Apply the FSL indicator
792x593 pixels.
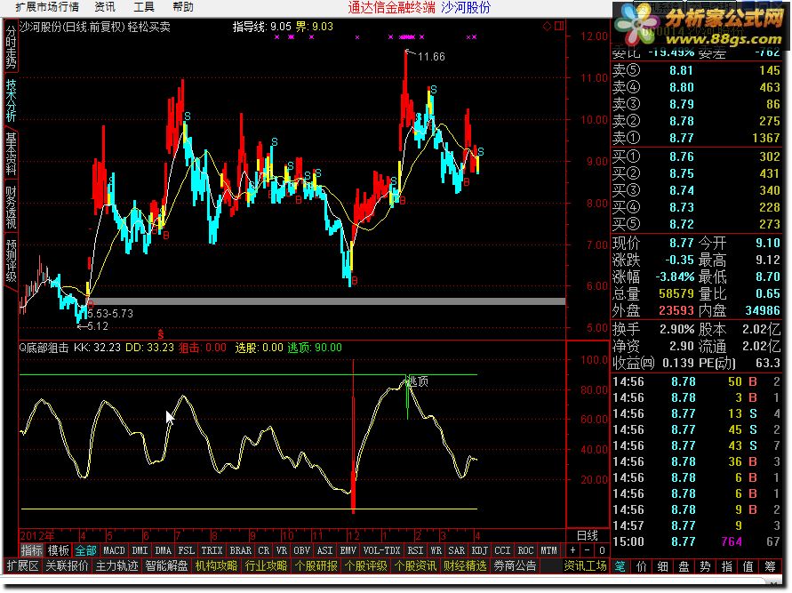(187, 550)
